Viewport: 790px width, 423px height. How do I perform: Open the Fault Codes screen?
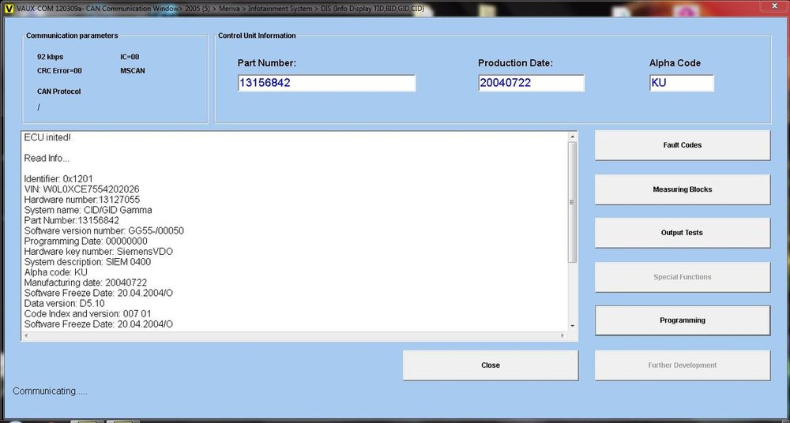[682, 145]
